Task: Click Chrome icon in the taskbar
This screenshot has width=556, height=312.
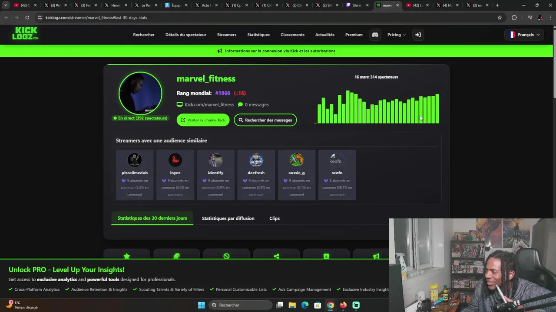Action: (331, 305)
